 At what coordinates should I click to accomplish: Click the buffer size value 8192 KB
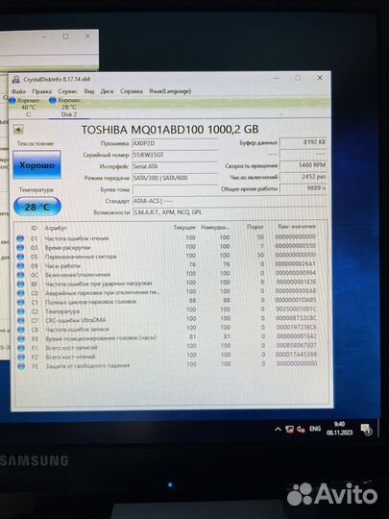pos(304,142)
